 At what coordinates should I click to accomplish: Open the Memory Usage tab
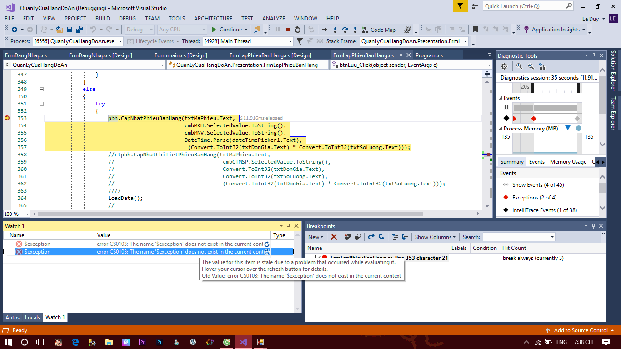pos(568,162)
